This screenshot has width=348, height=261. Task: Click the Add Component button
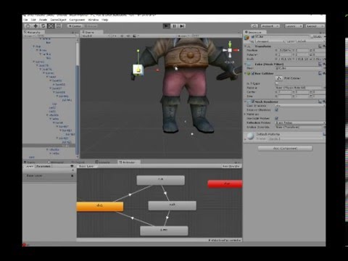pos(285,148)
